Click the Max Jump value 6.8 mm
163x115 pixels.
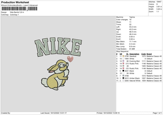132,46
